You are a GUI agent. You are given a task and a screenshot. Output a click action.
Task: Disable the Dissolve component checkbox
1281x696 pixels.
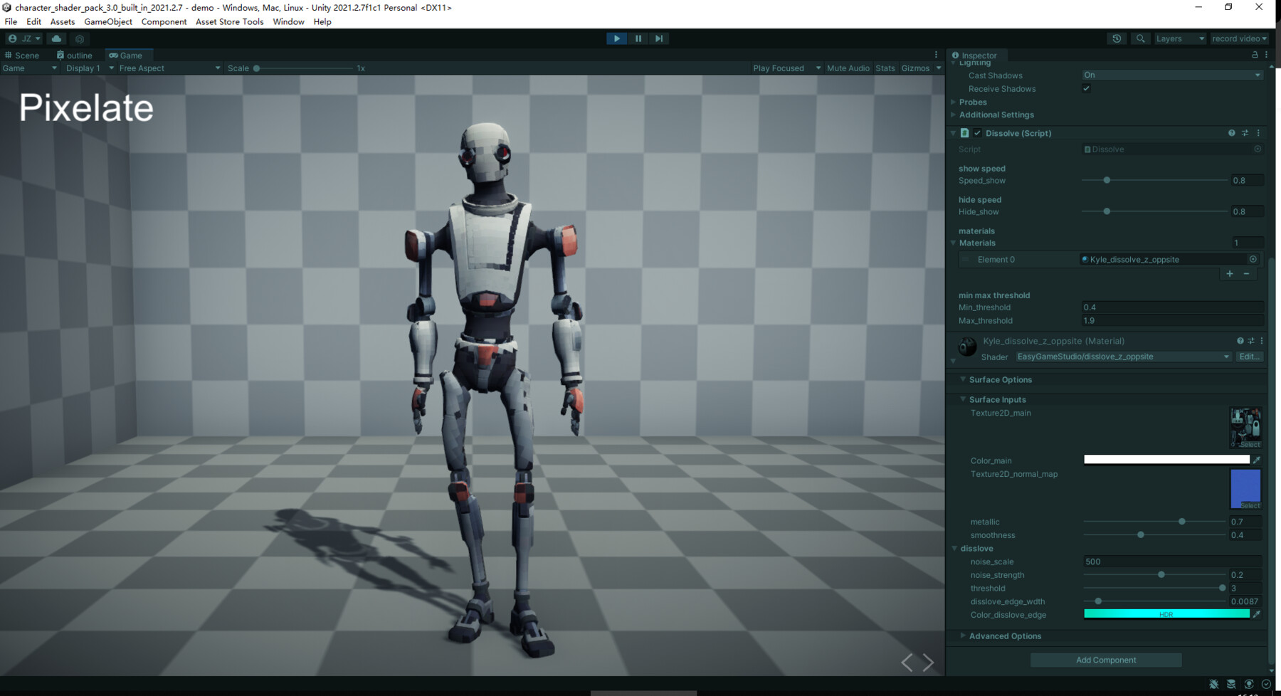[978, 133]
